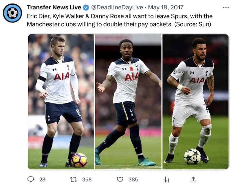Open left photo with orange ball
233x187 pixels.
click(x=61, y=102)
